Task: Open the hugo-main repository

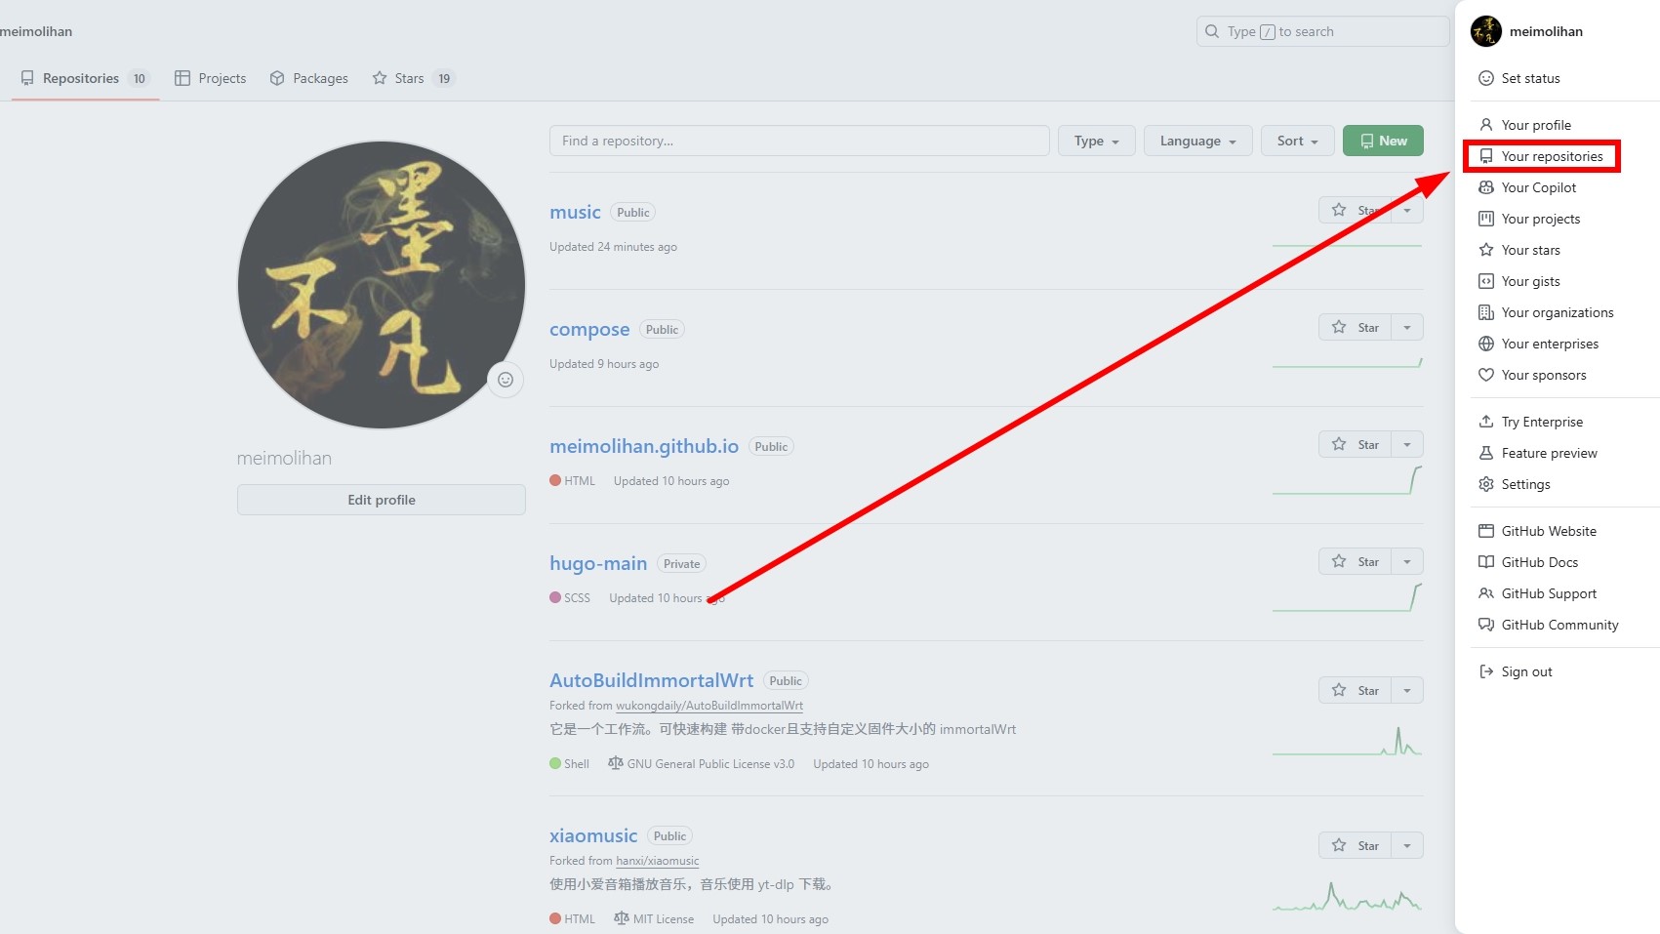Action: coord(598,563)
